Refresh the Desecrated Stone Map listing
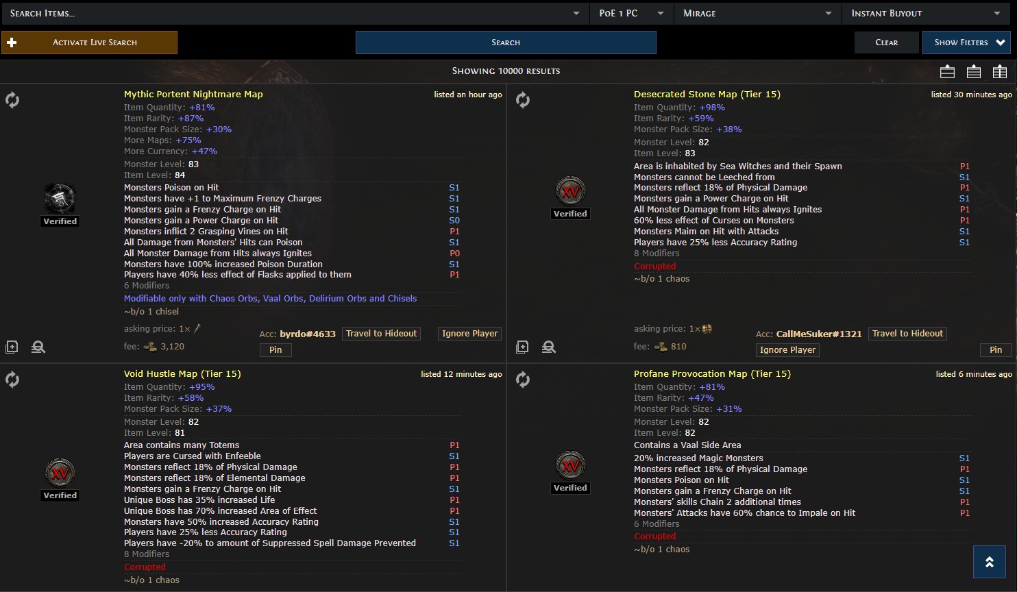The height and width of the screenshot is (592, 1017). [x=523, y=100]
